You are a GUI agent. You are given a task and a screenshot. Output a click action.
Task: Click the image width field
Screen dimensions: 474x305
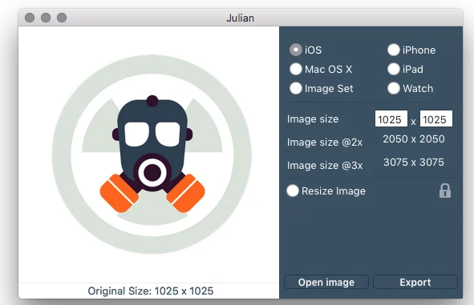click(391, 118)
